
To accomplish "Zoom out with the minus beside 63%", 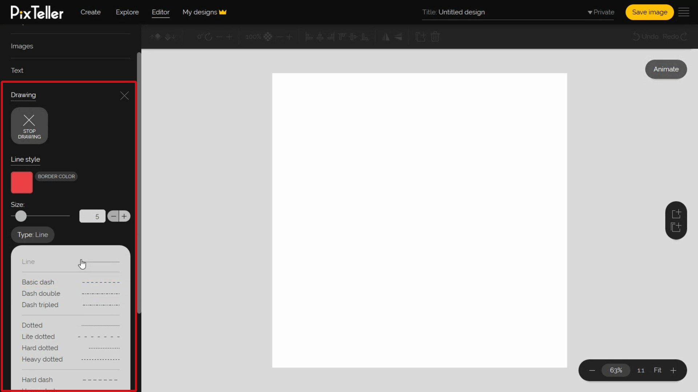I will pos(592,370).
